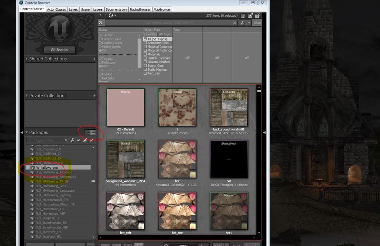This screenshot has height=246, width=380.
Task: Click the refresh history icon above the search bar
Action: point(111,15)
